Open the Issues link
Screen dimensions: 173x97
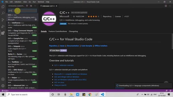tap(62, 46)
